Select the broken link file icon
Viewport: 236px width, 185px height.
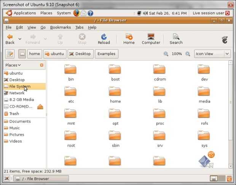[206, 160]
